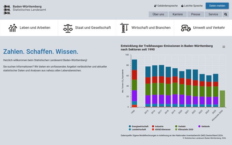The height and width of the screenshot is (145, 232).
Task: Open Wirtschaft und Branchen menu
Action: click(x=145, y=28)
